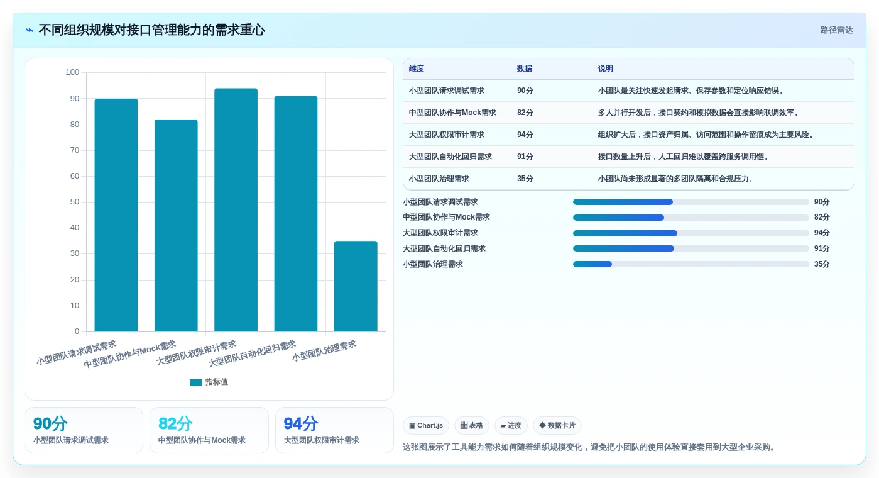
Task: Click the 35分 value in the table
Action: click(525, 179)
